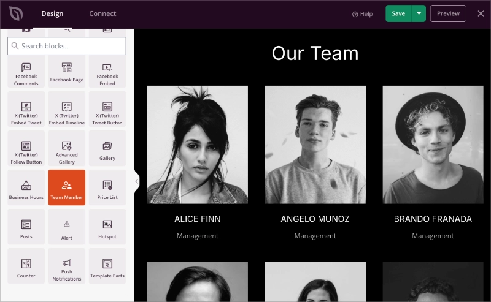The height and width of the screenshot is (302, 491).
Task: Click the SeedProd leaf logo
Action: point(16,13)
